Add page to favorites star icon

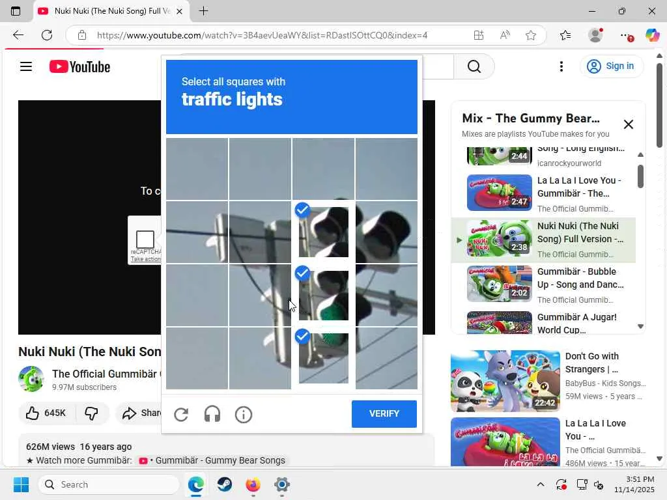pyautogui.click(x=530, y=35)
